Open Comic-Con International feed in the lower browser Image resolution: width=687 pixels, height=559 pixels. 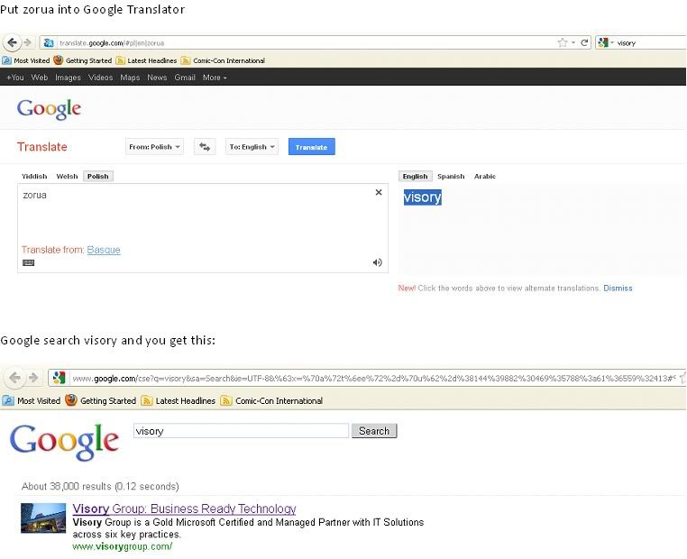pyautogui.click(x=271, y=400)
